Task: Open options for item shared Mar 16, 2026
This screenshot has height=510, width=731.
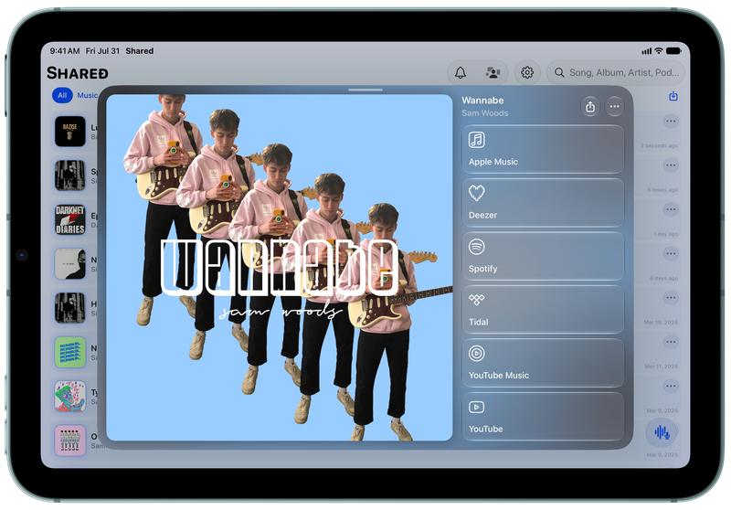Action: [671, 297]
